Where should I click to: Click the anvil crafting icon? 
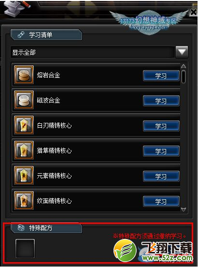pyautogui.click(x=16, y=9)
